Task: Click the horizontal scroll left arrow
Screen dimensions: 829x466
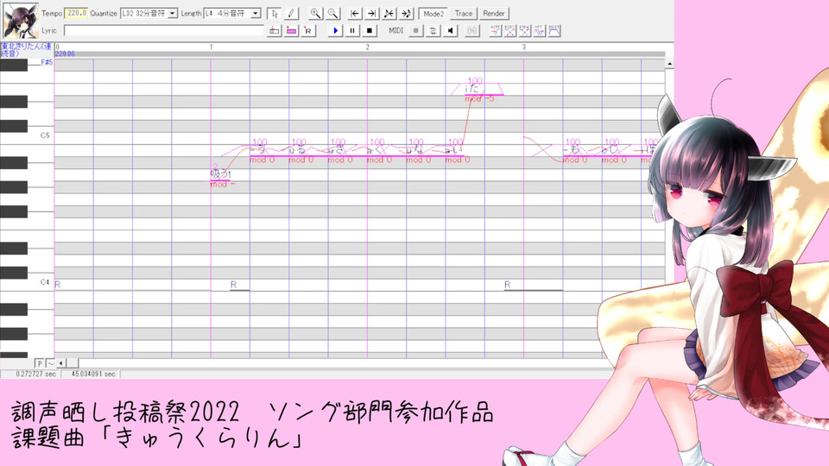Action: pyautogui.click(x=60, y=363)
